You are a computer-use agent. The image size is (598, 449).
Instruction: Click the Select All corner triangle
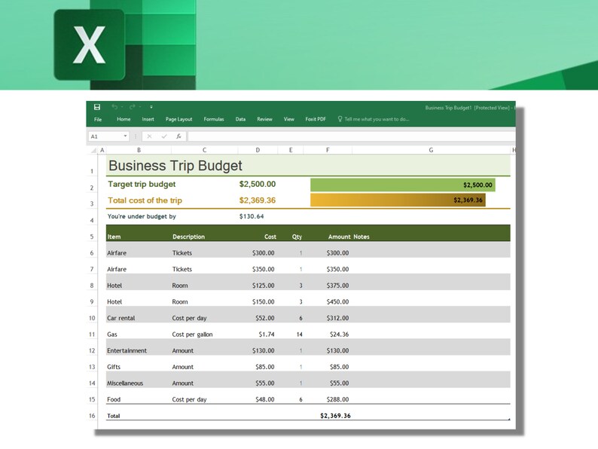point(93,151)
